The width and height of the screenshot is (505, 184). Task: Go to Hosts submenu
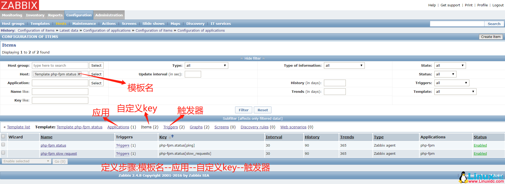[x=61, y=23]
